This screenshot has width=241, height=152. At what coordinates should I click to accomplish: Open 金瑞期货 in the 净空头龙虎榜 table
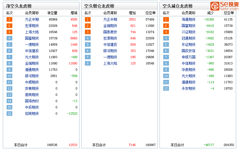click(x=32, y=63)
